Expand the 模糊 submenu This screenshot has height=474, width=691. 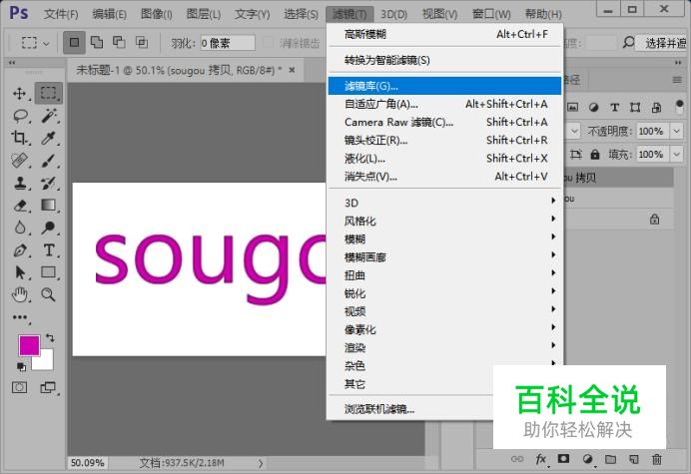[444, 238]
